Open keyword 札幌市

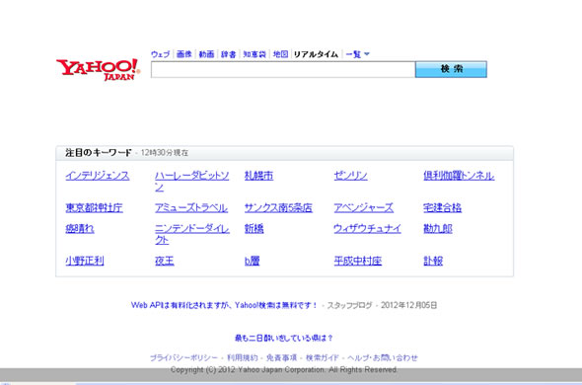click(258, 176)
